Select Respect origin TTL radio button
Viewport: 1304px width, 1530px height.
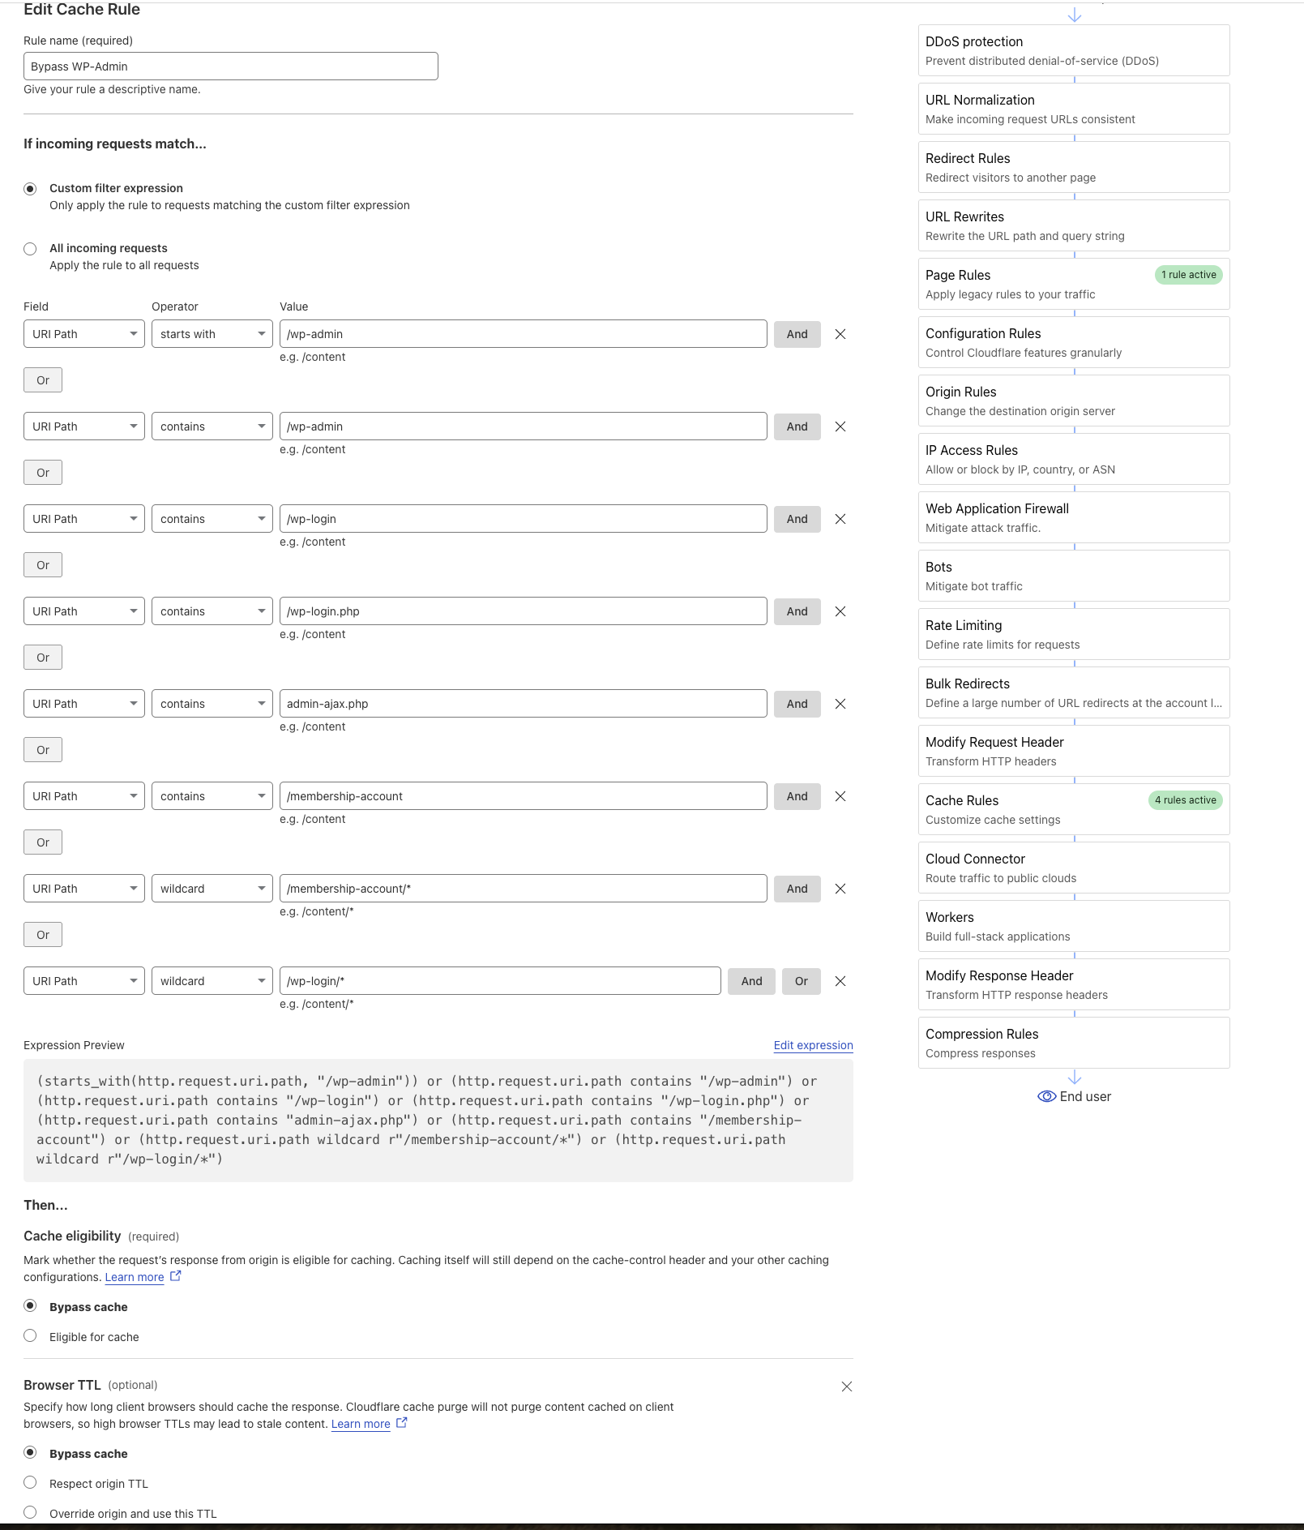tap(30, 1483)
